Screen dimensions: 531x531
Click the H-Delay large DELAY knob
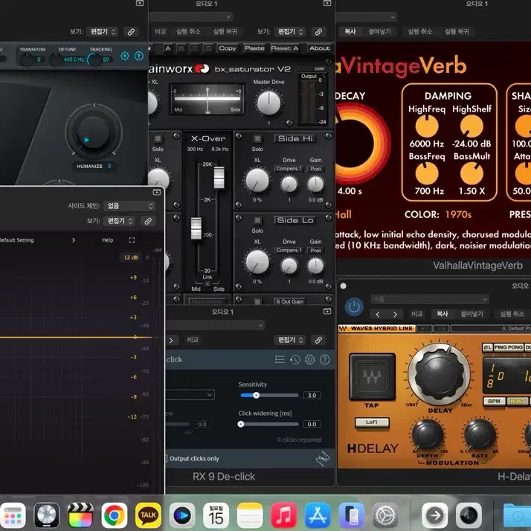pos(440,375)
